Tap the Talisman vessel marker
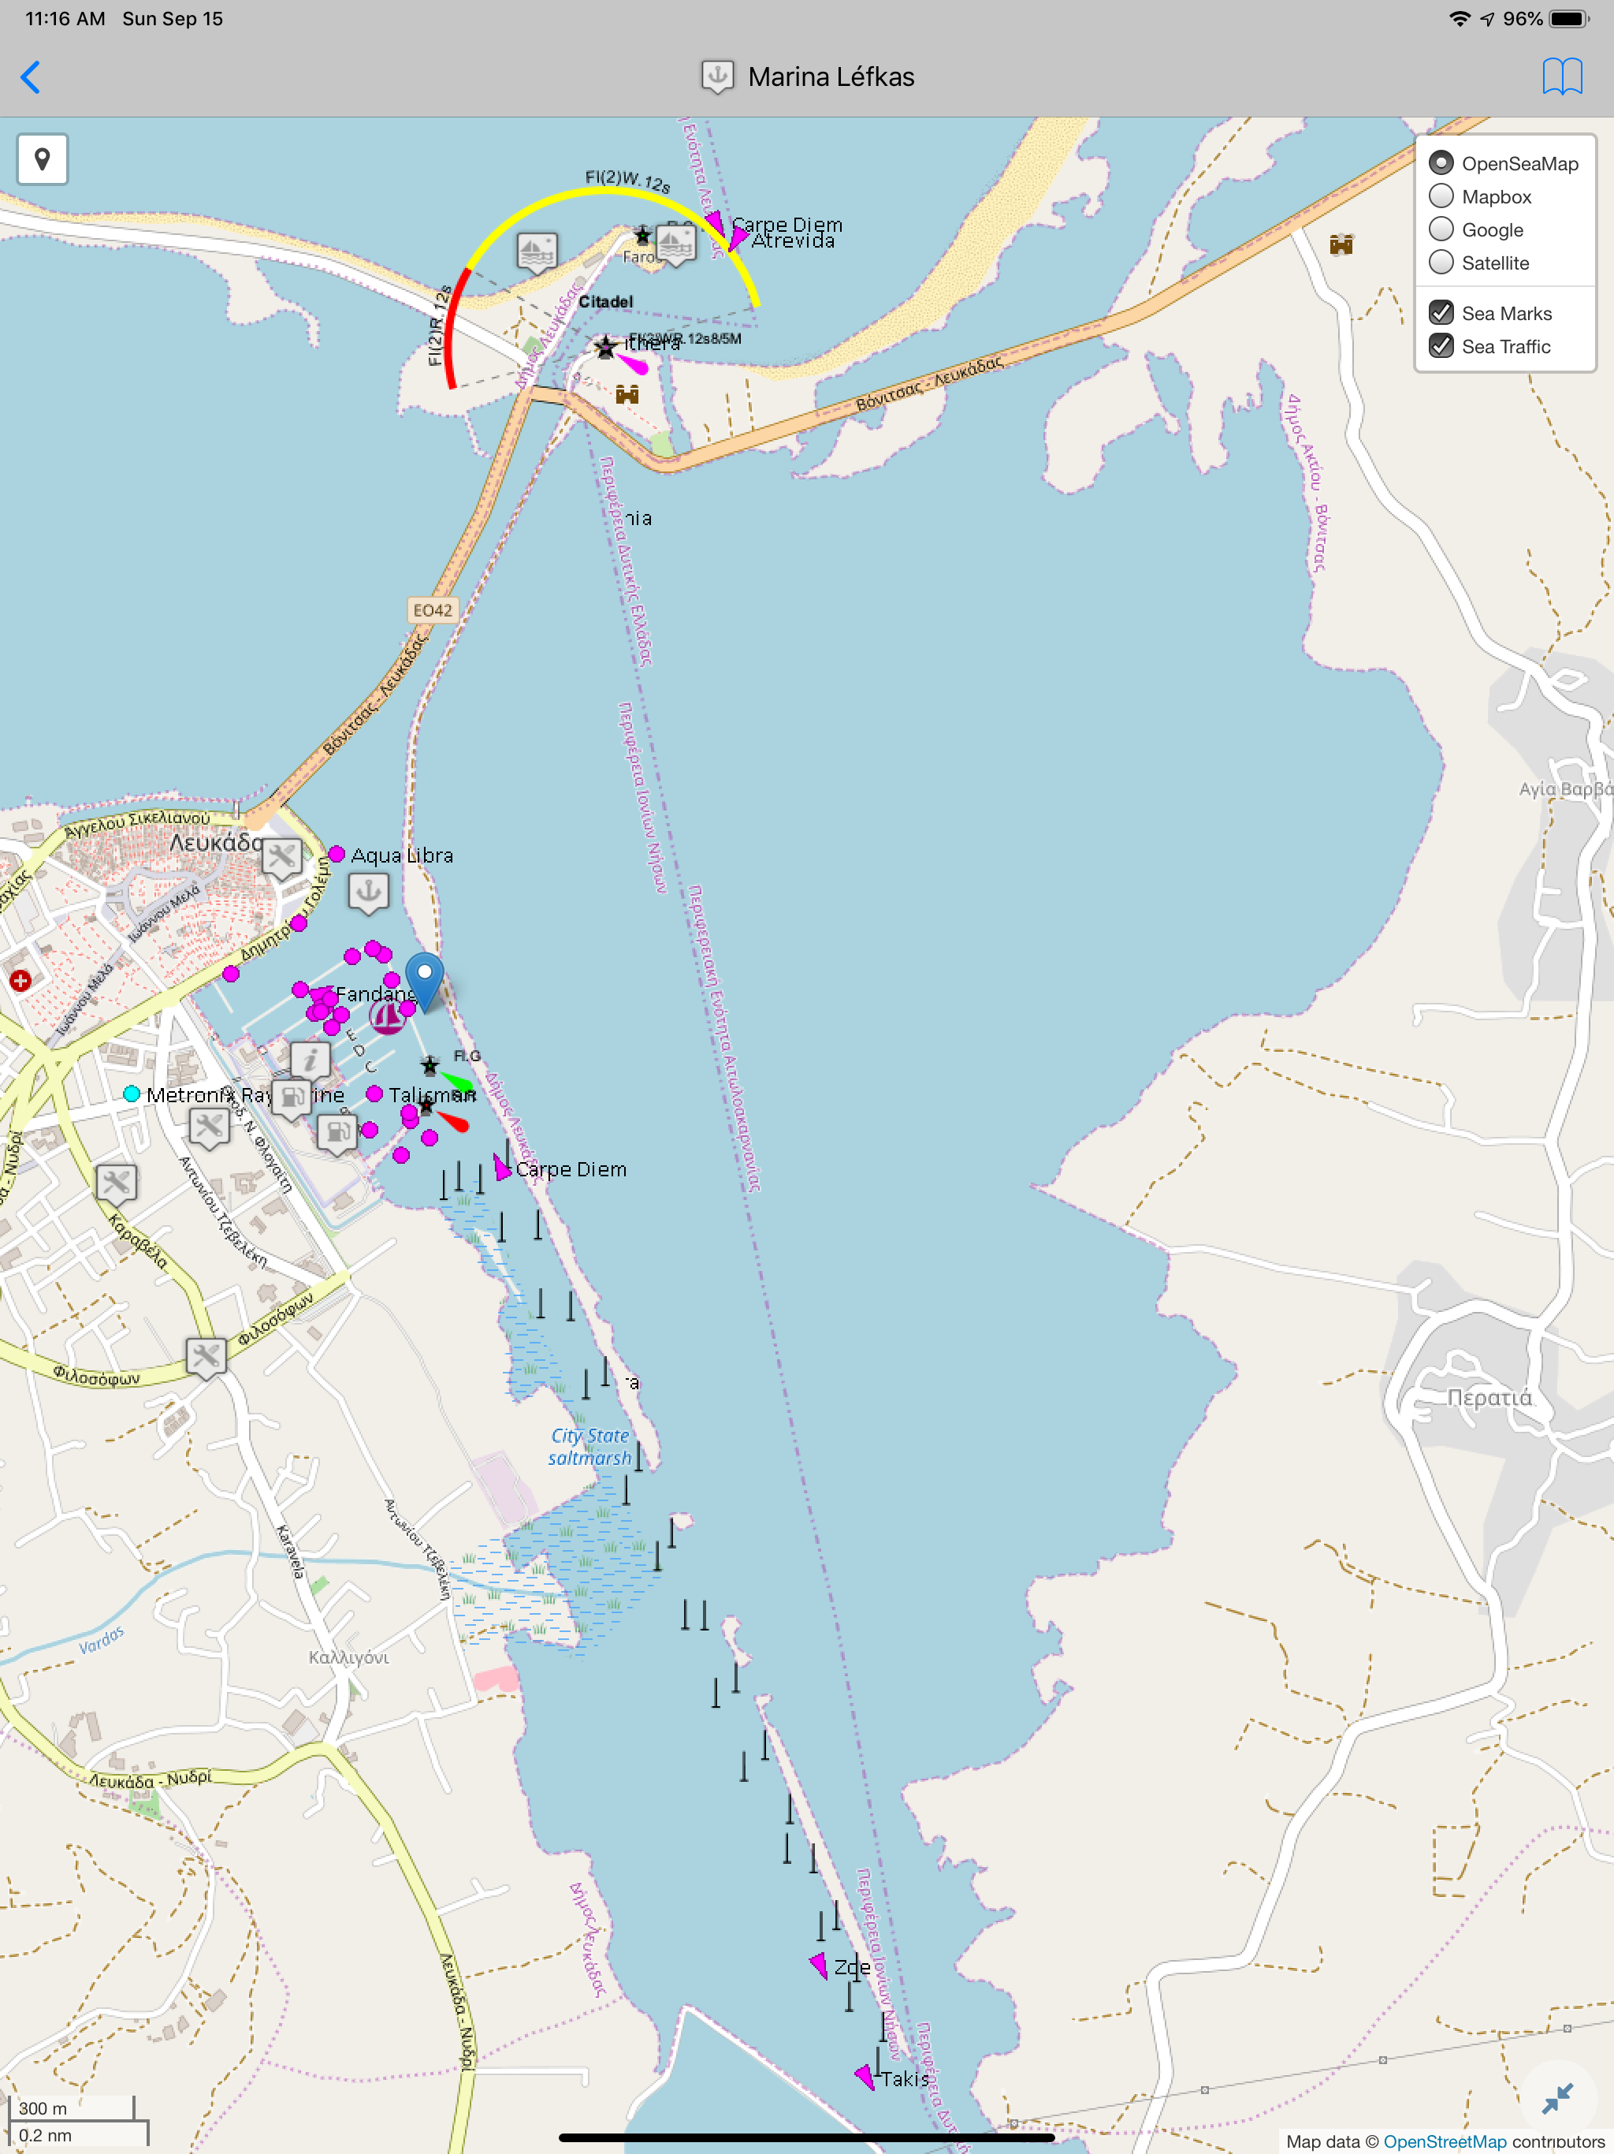The image size is (1614, 2154). (374, 1094)
